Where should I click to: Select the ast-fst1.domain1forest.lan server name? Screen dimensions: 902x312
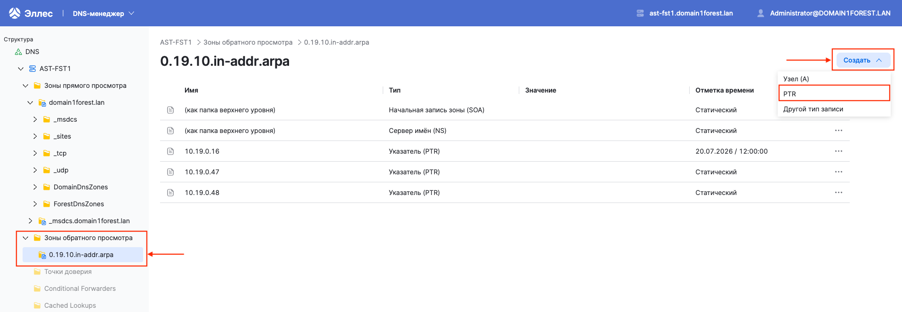point(691,13)
